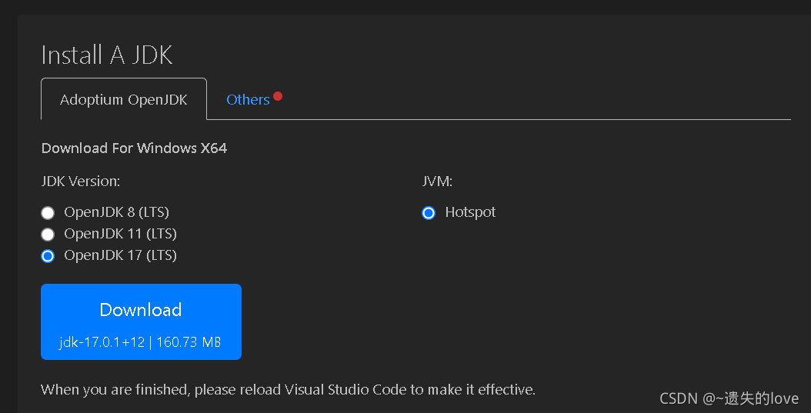Click the Download For Windows X64 text

point(134,148)
